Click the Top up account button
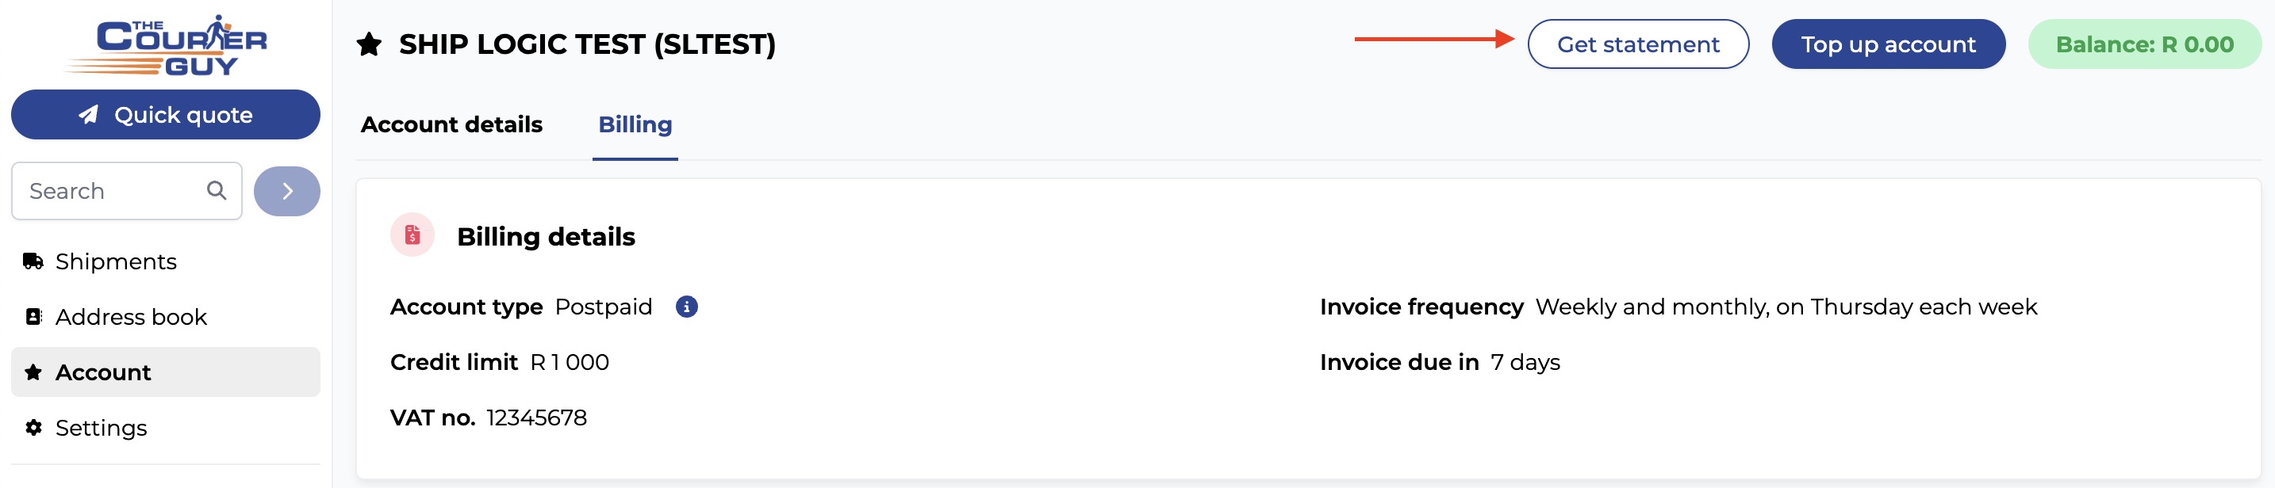The image size is (2275, 488). 1888,44
